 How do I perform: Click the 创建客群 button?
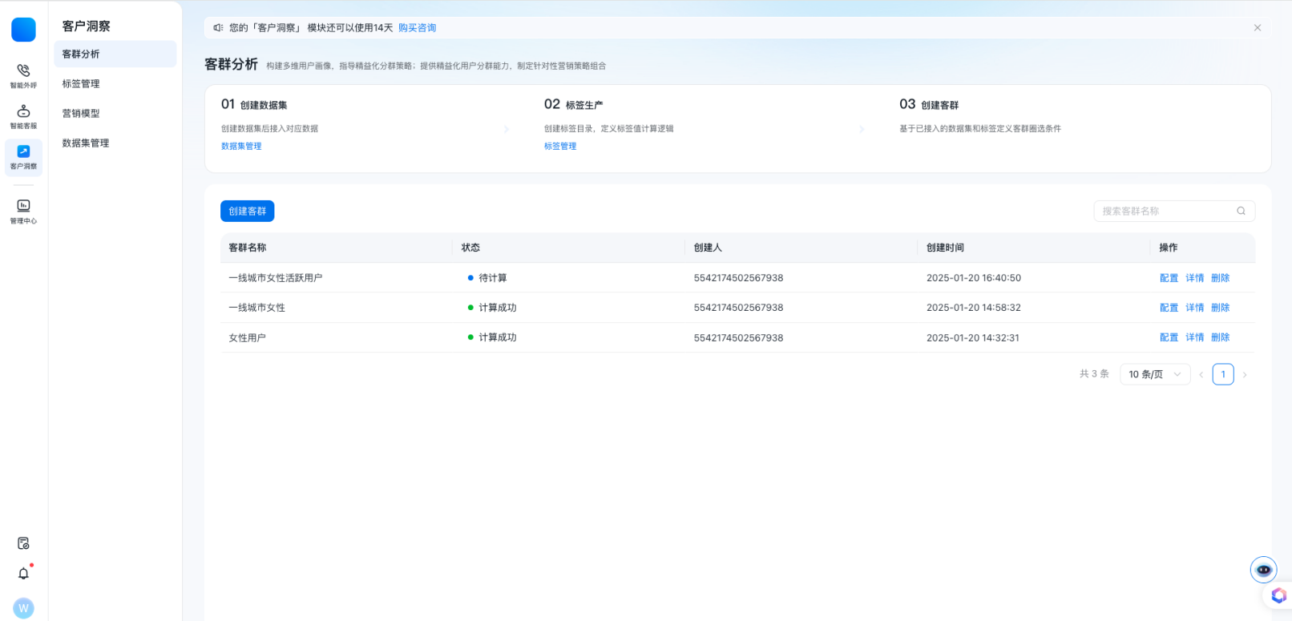coord(247,212)
